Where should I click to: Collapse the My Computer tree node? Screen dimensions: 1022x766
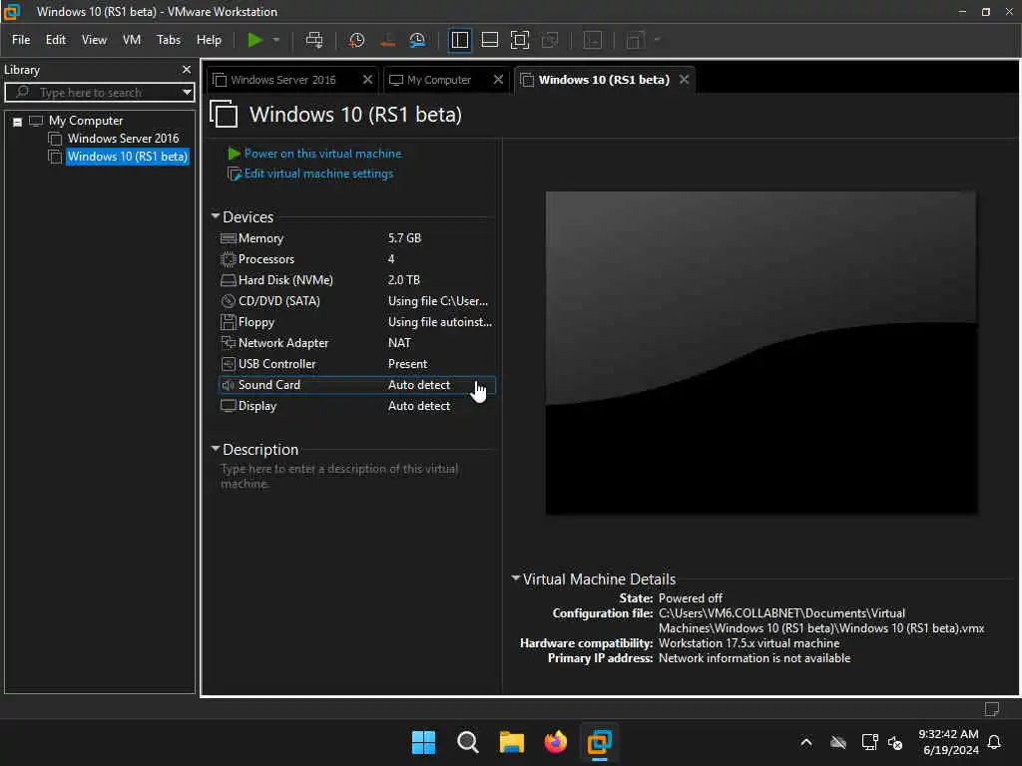coord(18,121)
